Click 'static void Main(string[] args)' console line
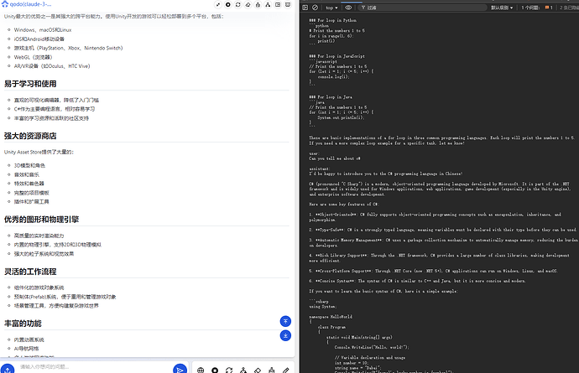The image size is (579, 373). pyautogui.click(x=359, y=337)
